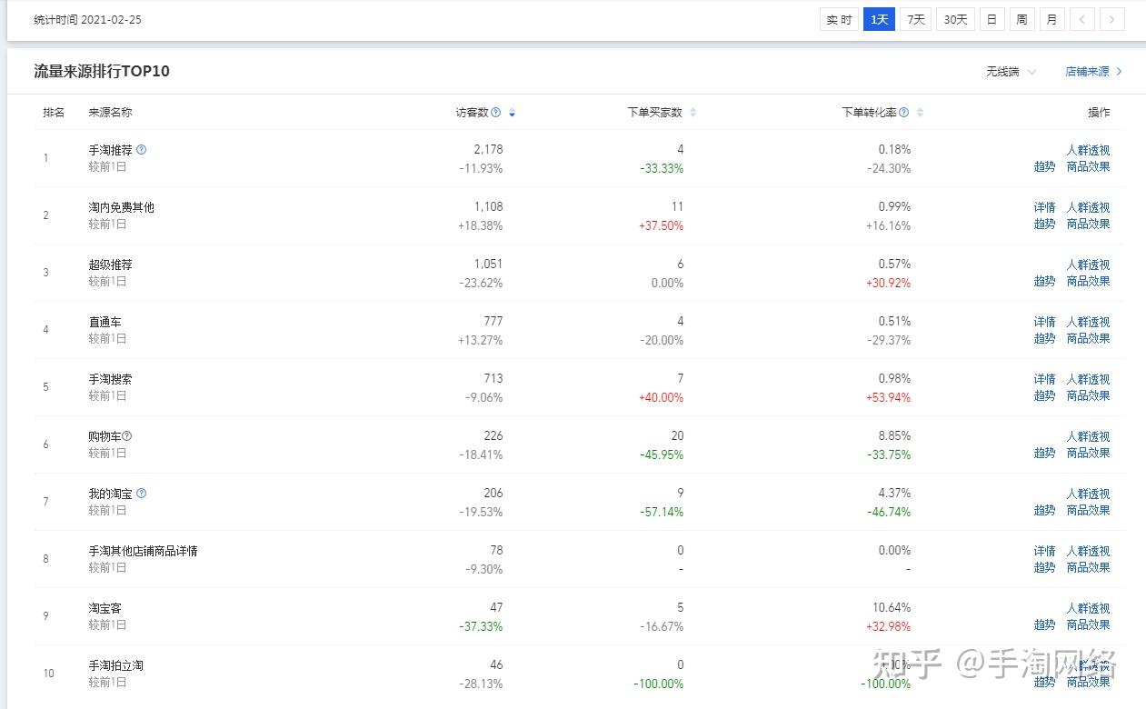The height and width of the screenshot is (709, 1146).
Task: Open 人群透视 for 我的淘宝 row
Action: (x=1088, y=494)
